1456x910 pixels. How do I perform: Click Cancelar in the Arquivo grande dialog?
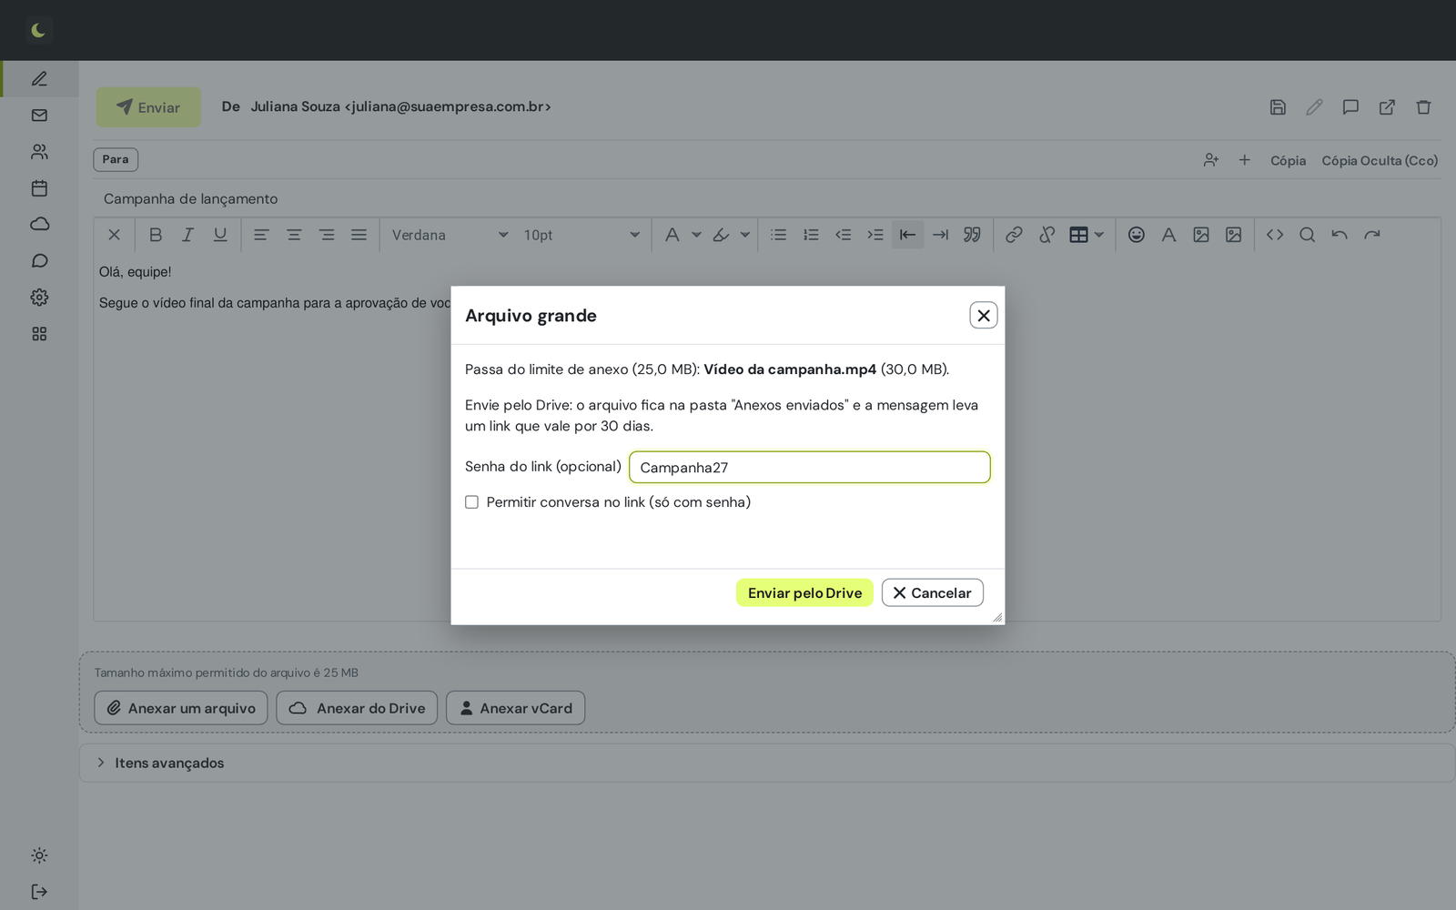[x=932, y=592]
